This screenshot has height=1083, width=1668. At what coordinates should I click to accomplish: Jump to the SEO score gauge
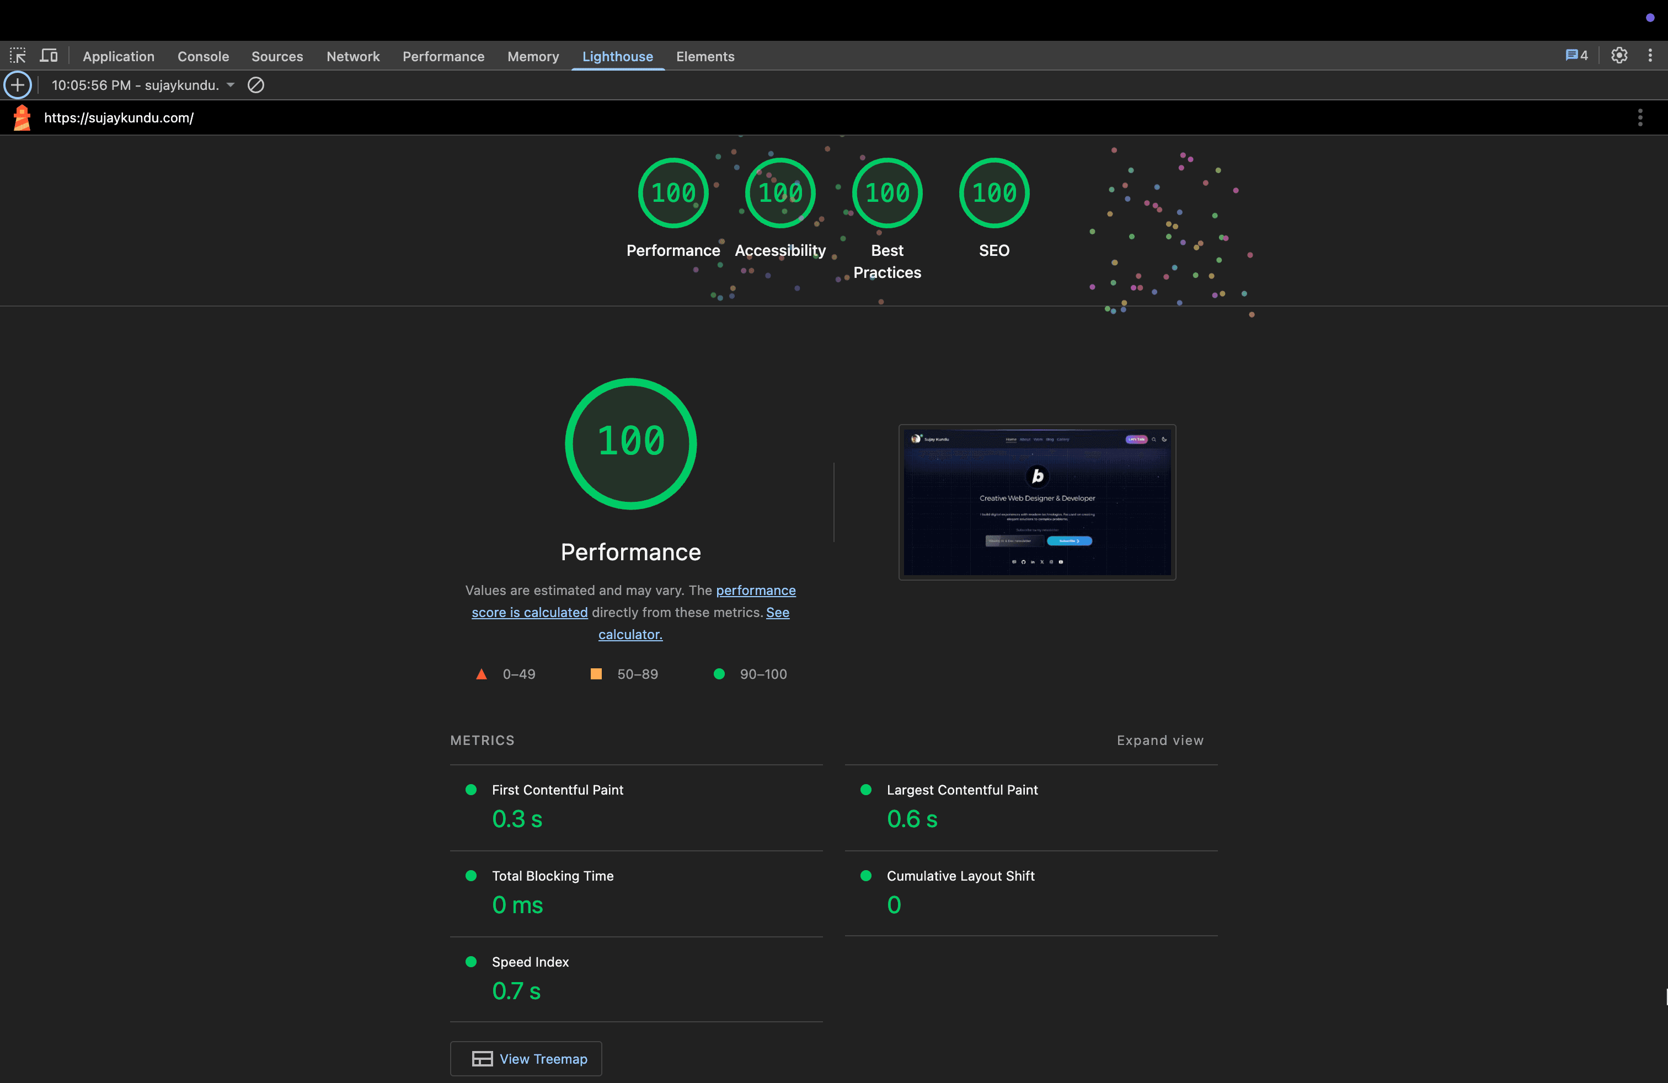994,194
